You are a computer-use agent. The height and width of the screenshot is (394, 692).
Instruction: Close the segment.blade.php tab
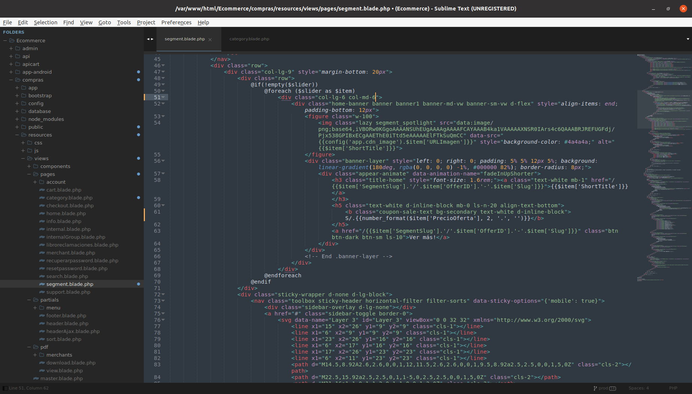click(210, 39)
